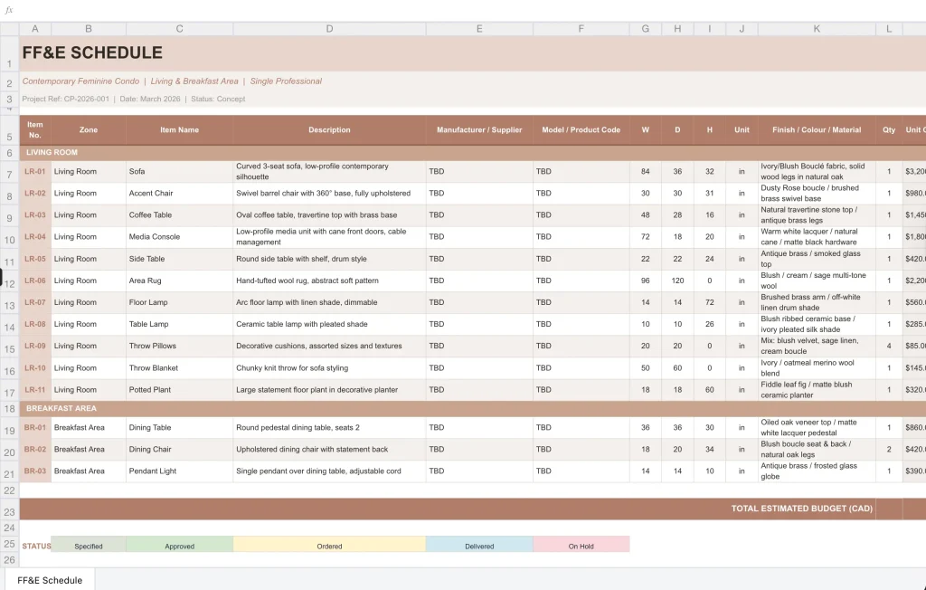Select column D header
This screenshot has width=926, height=590.
[329, 29]
